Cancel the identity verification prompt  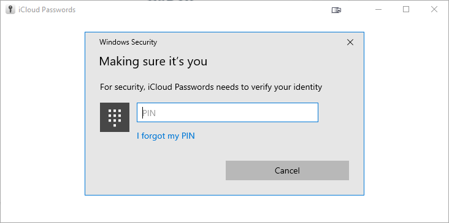tap(287, 170)
